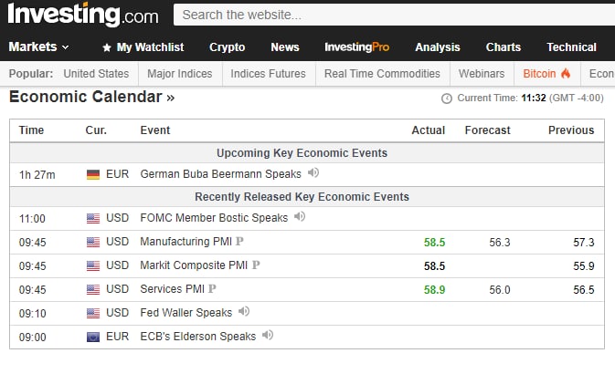615x374 pixels.
Task: Click the Bitcoin flame icon
Action: pos(566,73)
